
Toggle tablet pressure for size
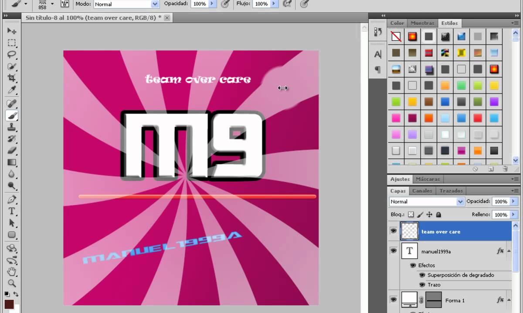click(x=304, y=4)
